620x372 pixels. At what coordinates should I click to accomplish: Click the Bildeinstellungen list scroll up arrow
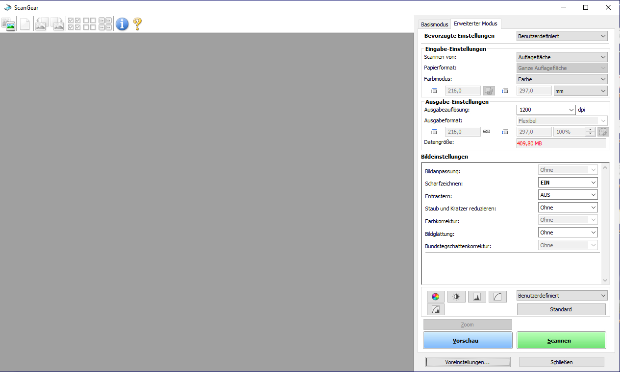[605, 168]
